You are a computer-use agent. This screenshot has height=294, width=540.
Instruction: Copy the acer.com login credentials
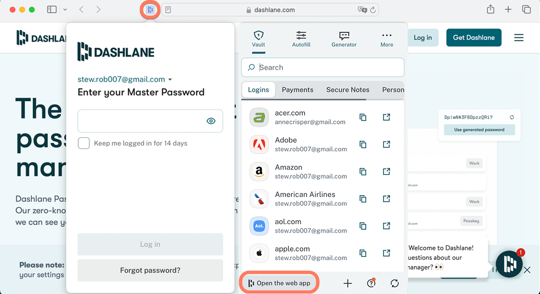coord(363,118)
